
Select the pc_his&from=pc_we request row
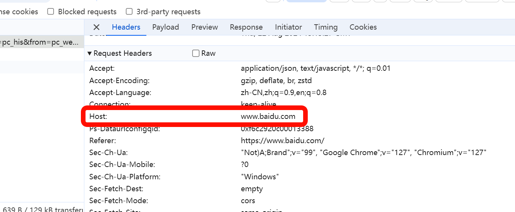click(x=42, y=42)
